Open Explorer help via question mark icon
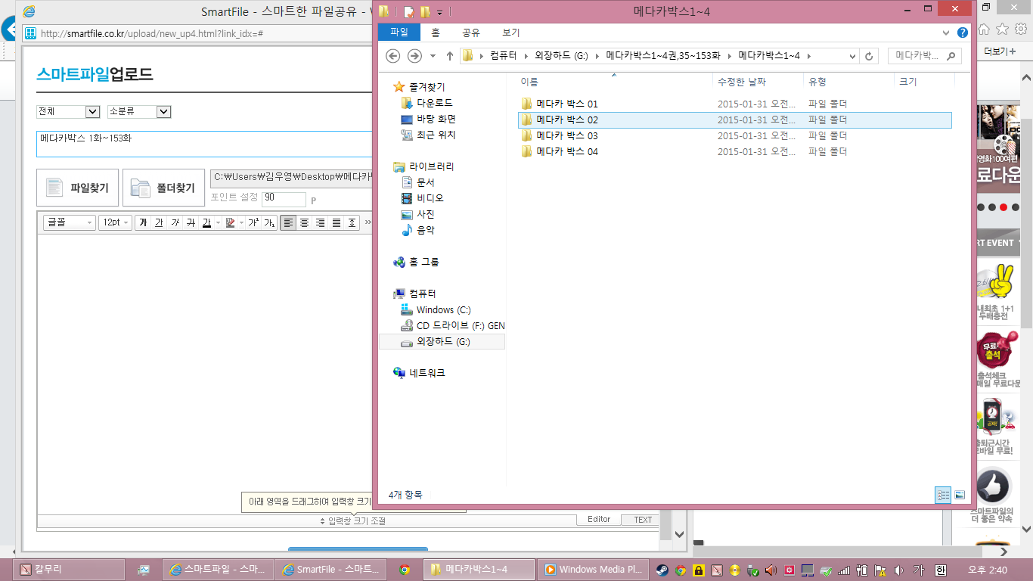The image size is (1033, 581). click(962, 33)
